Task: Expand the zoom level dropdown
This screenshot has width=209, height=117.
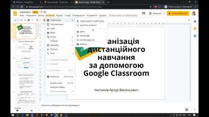Action: tap(40, 20)
